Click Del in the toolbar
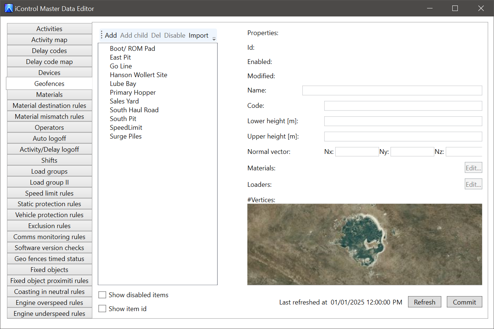The image size is (494, 329). click(x=156, y=35)
